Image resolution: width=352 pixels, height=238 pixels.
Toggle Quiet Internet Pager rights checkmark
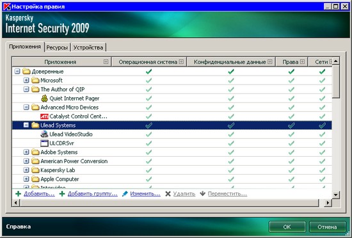coord(291,99)
